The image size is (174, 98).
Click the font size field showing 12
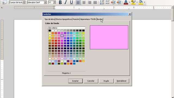pyautogui.click(x=51, y=2)
